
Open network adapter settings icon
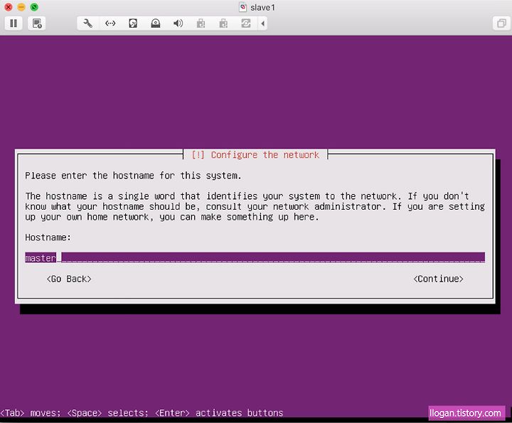[110, 23]
